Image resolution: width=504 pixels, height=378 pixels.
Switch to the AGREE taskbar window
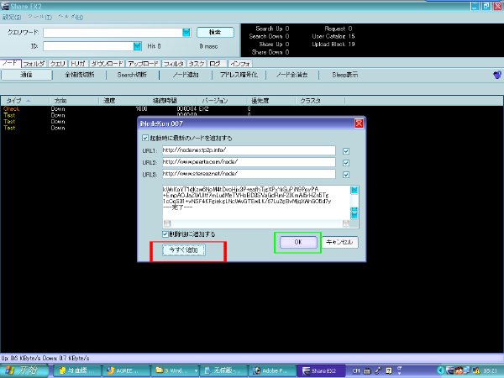point(126,371)
